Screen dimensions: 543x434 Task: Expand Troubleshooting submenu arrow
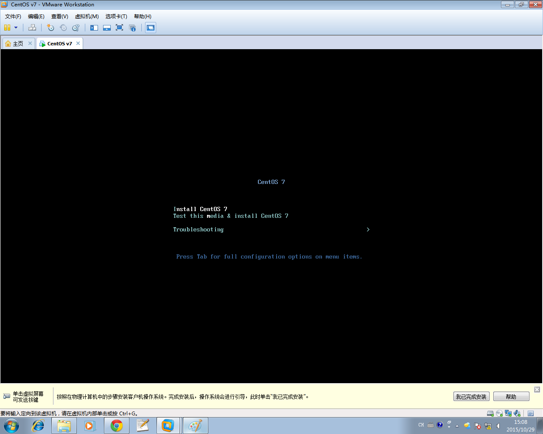tap(368, 229)
